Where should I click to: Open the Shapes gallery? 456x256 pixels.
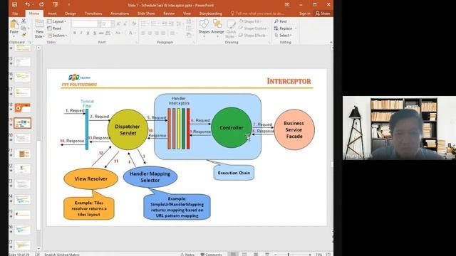pos(204,28)
